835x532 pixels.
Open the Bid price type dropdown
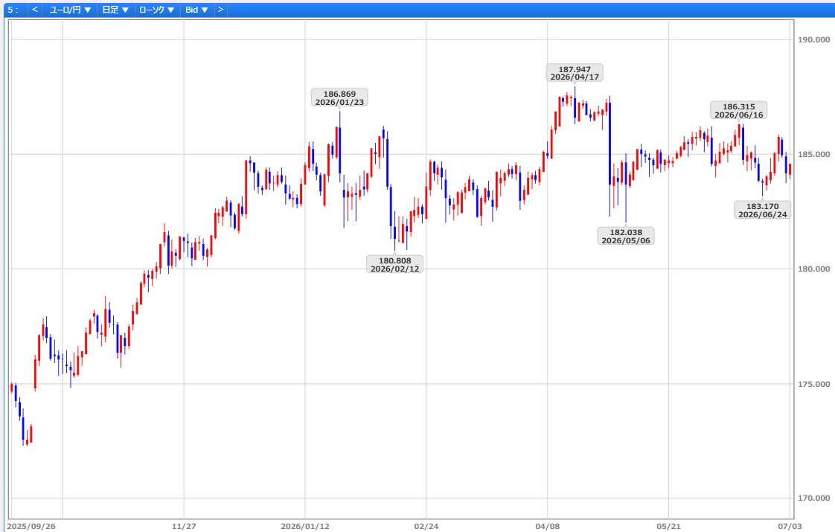pos(196,10)
